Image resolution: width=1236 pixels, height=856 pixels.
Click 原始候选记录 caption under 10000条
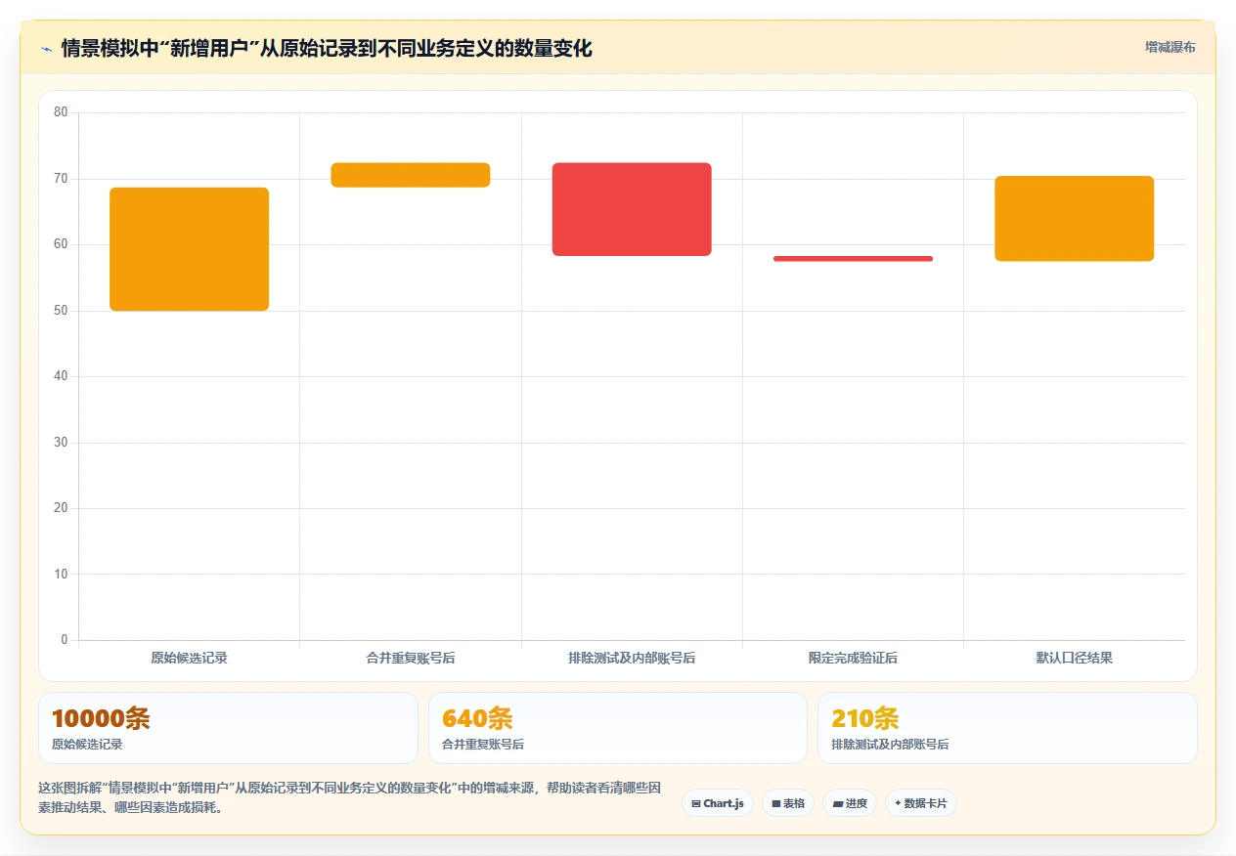click(x=87, y=745)
